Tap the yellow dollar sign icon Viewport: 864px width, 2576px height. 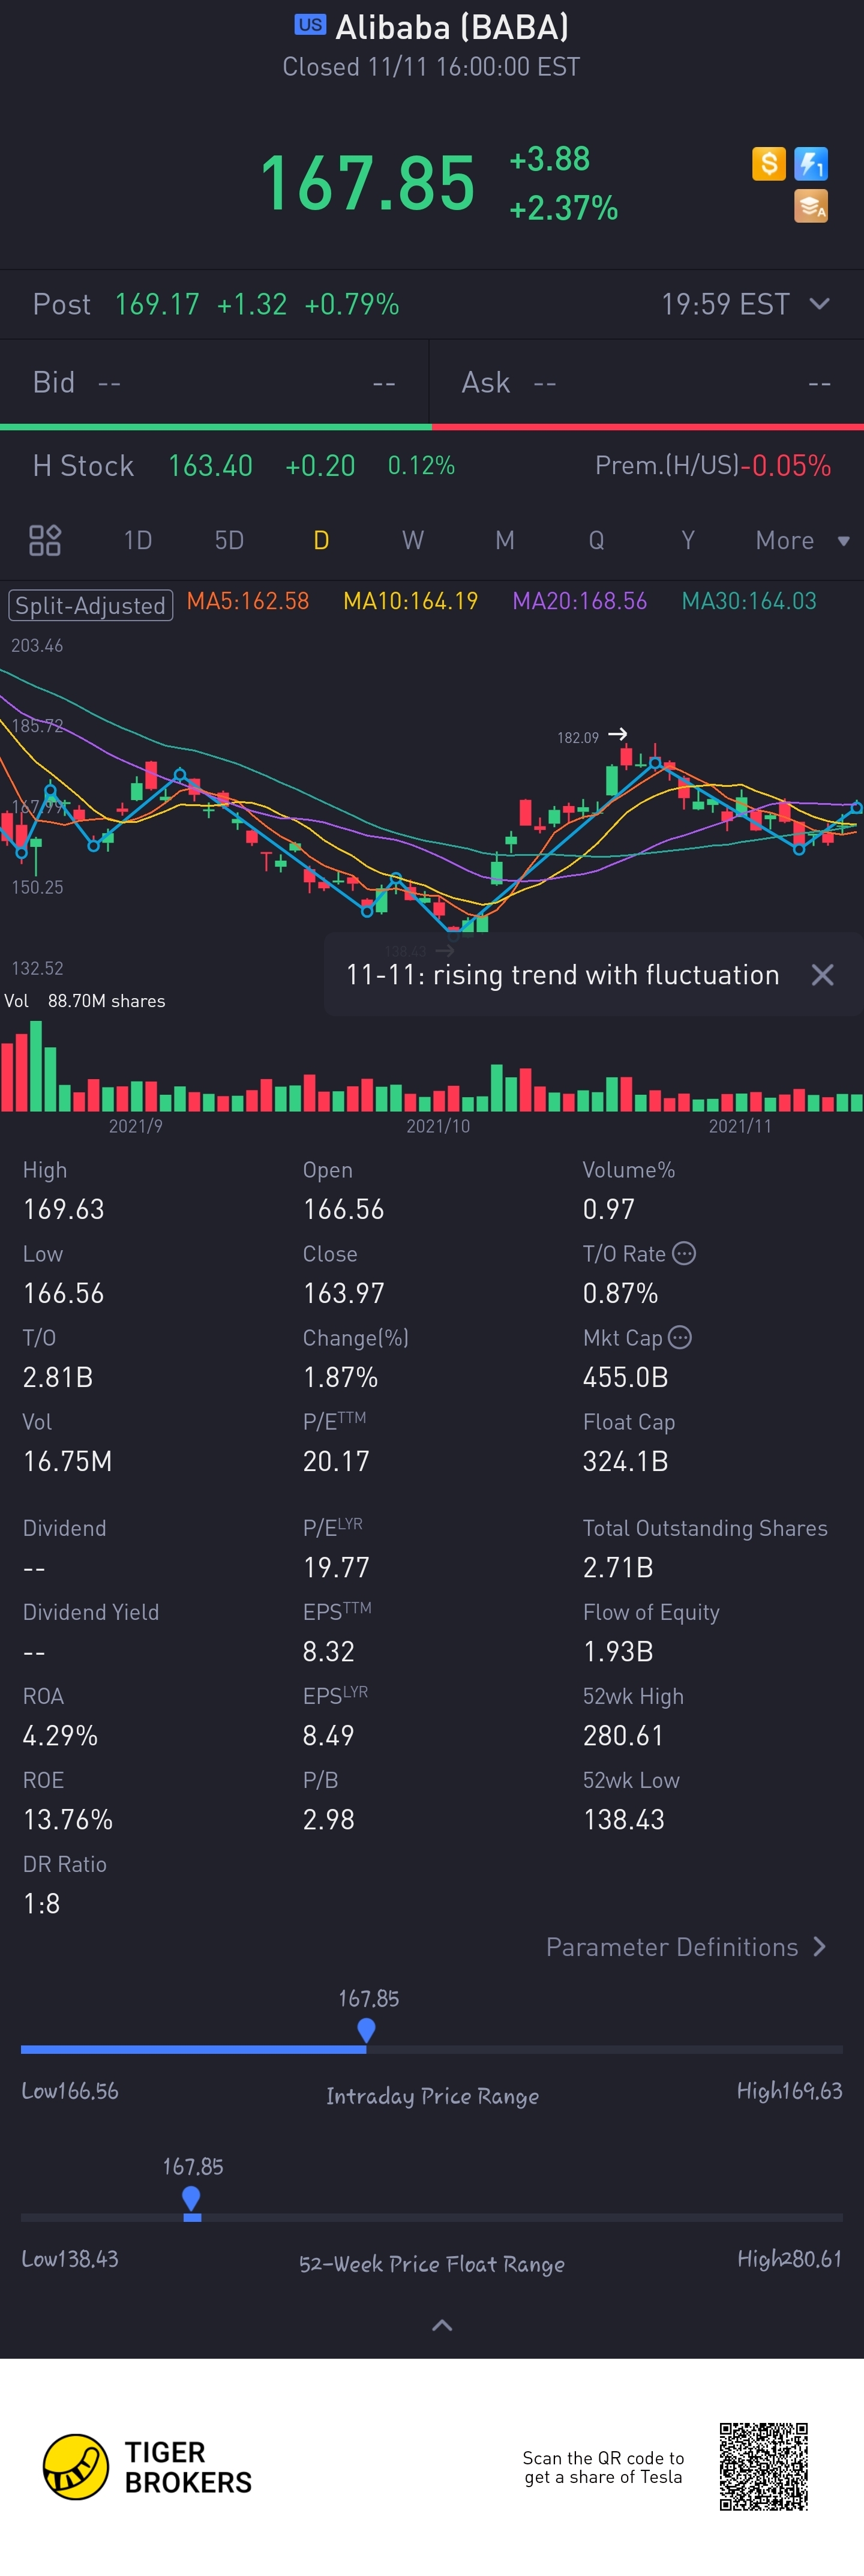coord(768,163)
